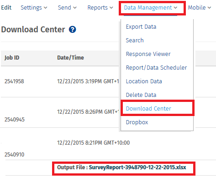Expand the Send dropdown menu
Screen dimensions: 216x182
[67, 8]
